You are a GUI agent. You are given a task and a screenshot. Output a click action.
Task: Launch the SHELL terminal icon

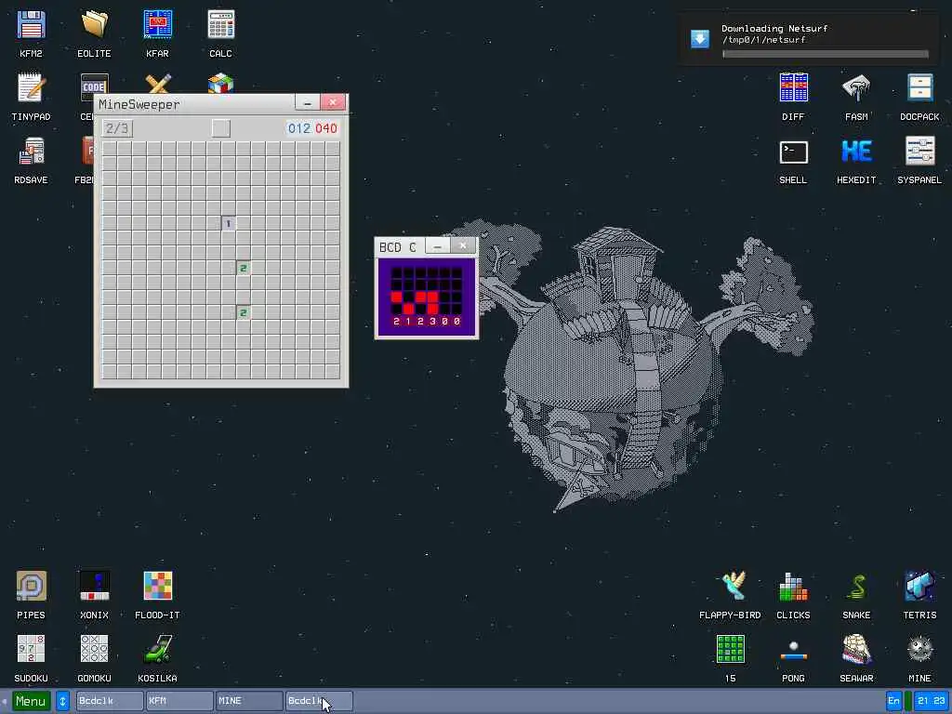(x=793, y=160)
